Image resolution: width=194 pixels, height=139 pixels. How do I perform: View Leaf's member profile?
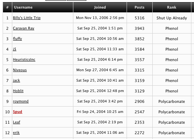16,122
